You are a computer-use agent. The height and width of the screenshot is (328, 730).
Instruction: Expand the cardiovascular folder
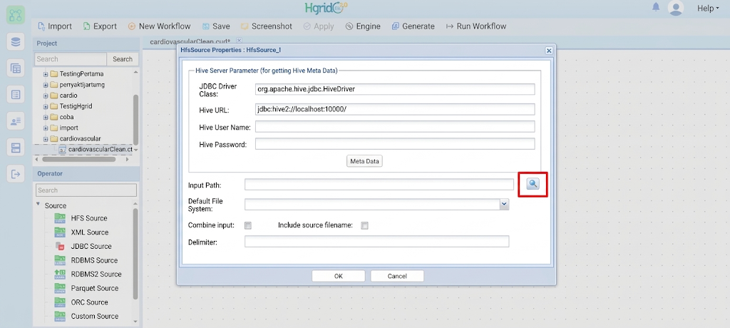click(46, 139)
